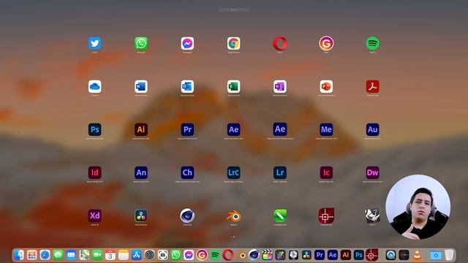Open Maps in the Dock

tap(84, 255)
